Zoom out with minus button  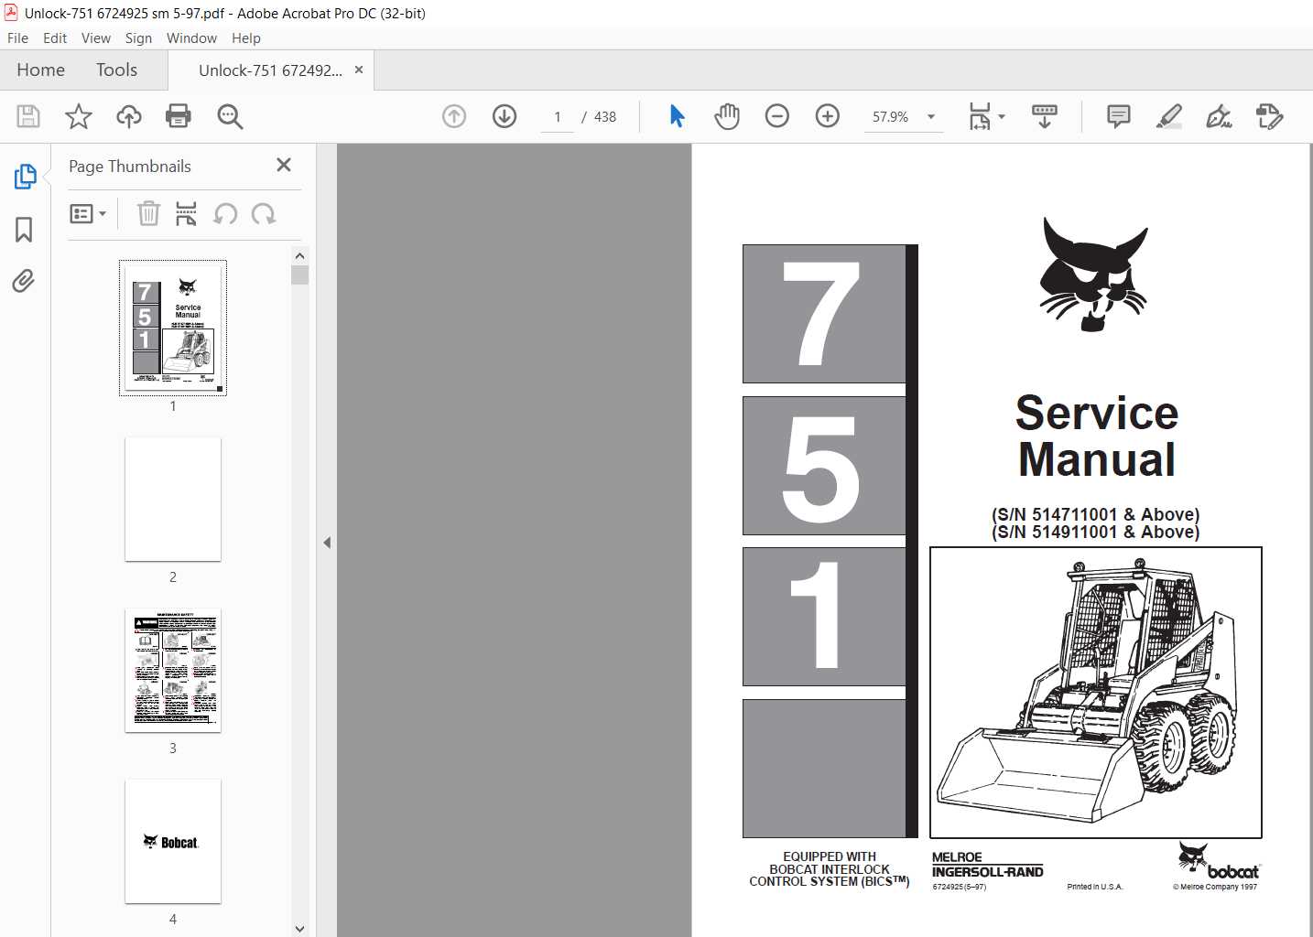coord(777,116)
